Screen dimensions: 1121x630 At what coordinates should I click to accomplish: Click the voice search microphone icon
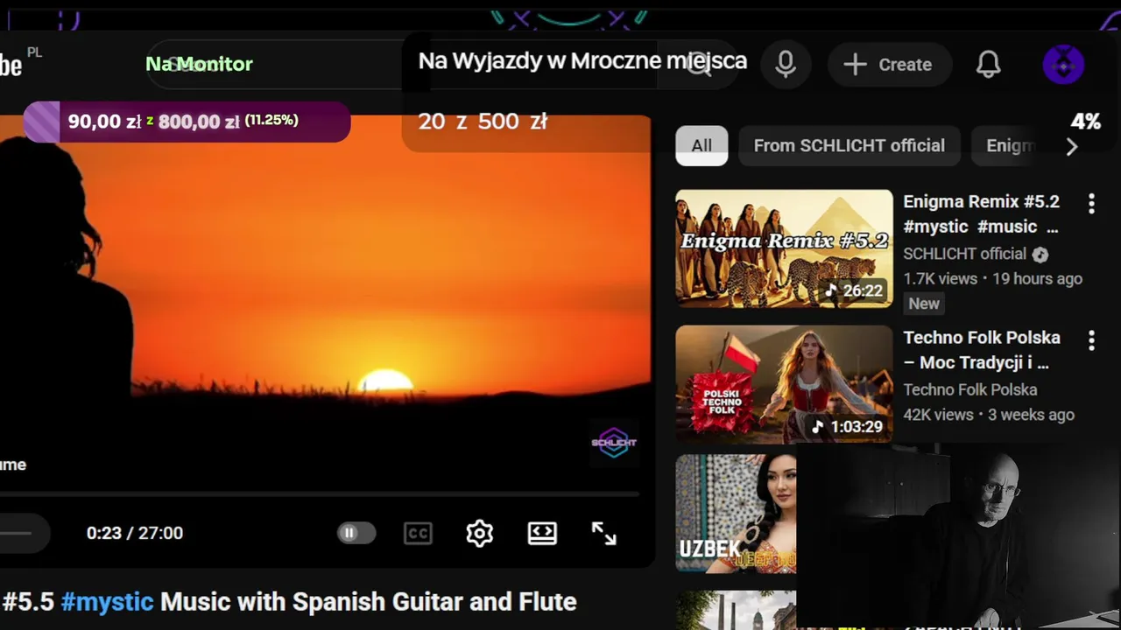(786, 64)
